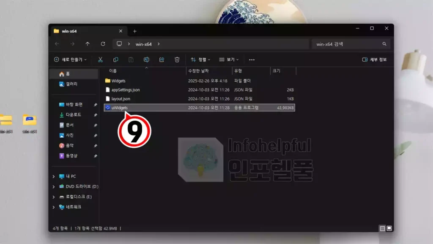Click the PC monitor icon in address bar
Viewport: 433px width, 244px height.
(119, 44)
